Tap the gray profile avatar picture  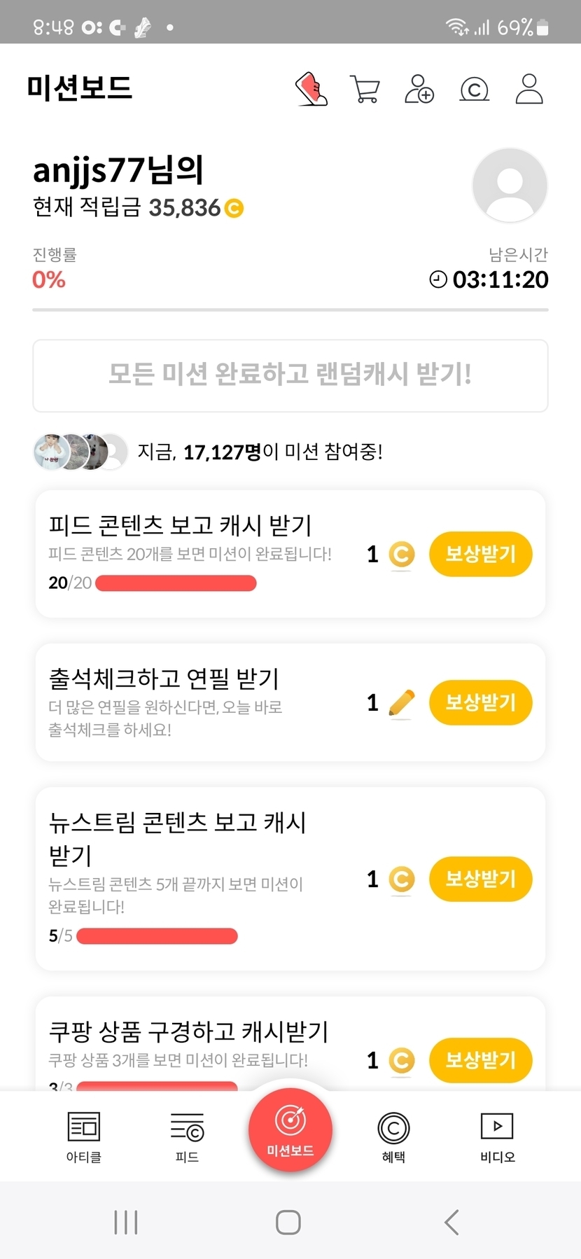click(510, 186)
